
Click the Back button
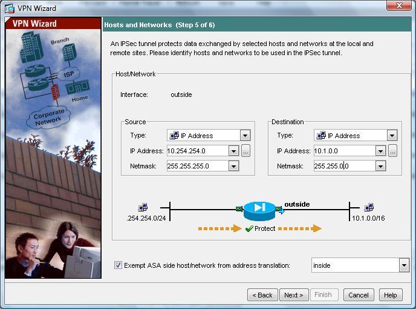[x=262, y=295]
